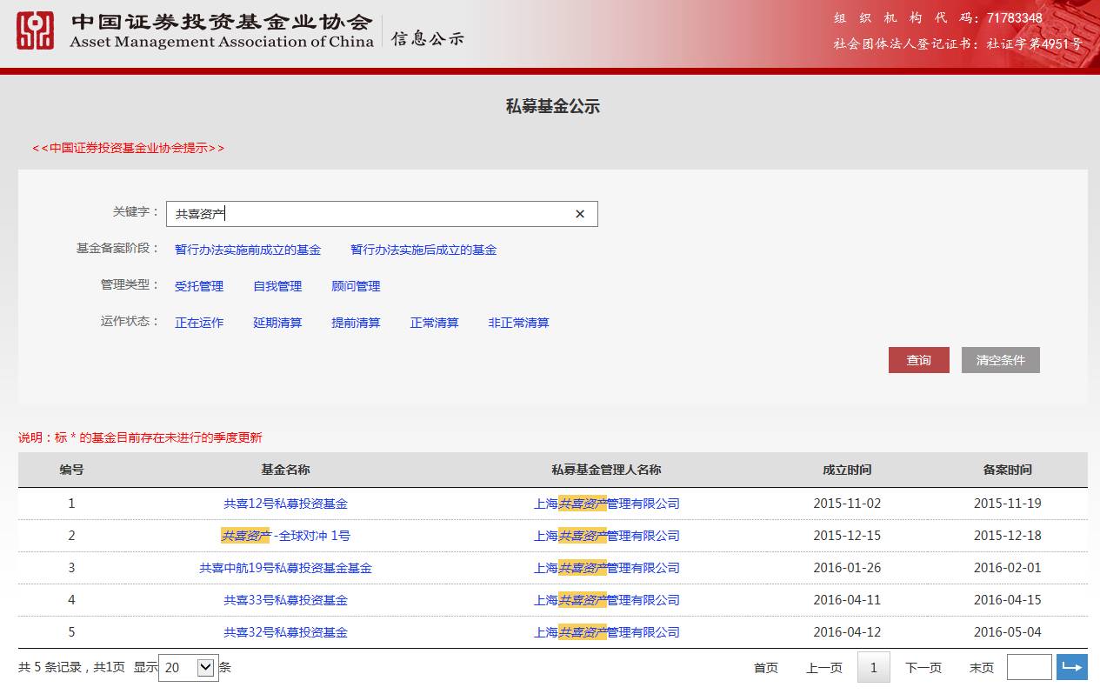Filter by 暂行办法实施前成立的基金
Image resolution: width=1100 pixels, height=694 pixels.
248,250
